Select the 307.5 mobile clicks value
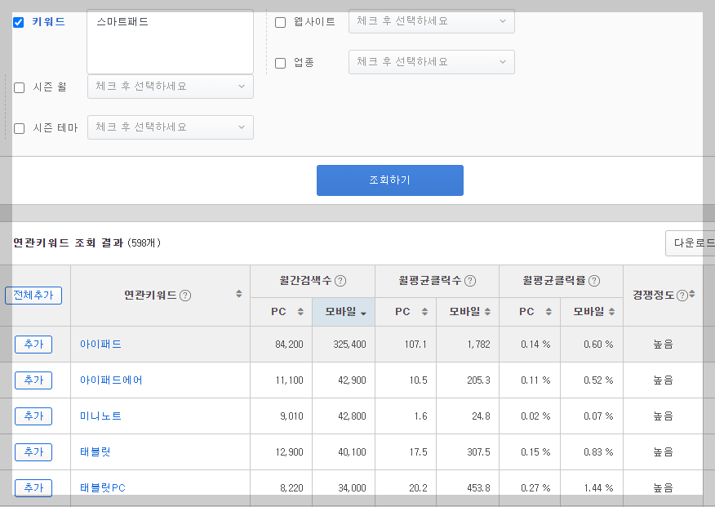The image size is (715, 507). click(479, 452)
